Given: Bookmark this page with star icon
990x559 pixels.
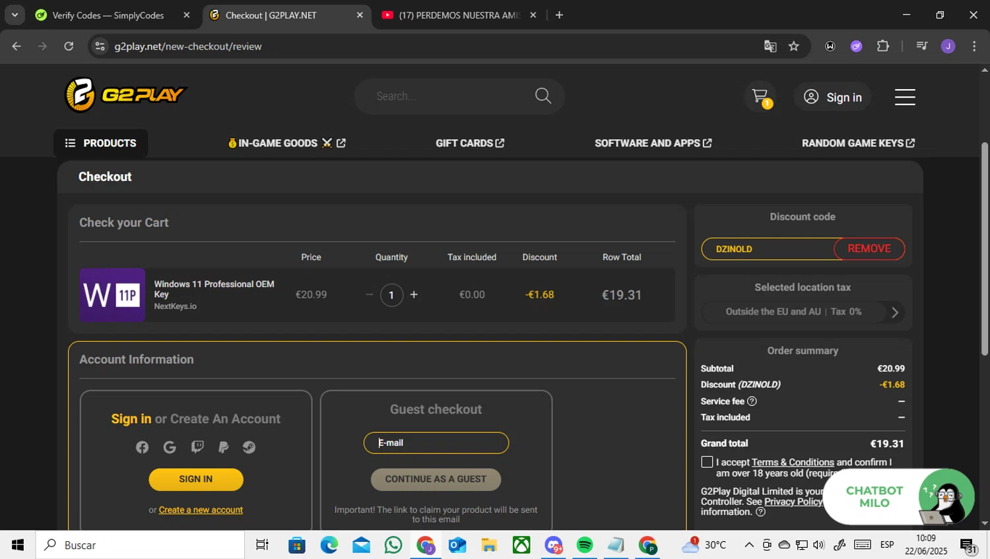Looking at the screenshot, I should click(794, 46).
